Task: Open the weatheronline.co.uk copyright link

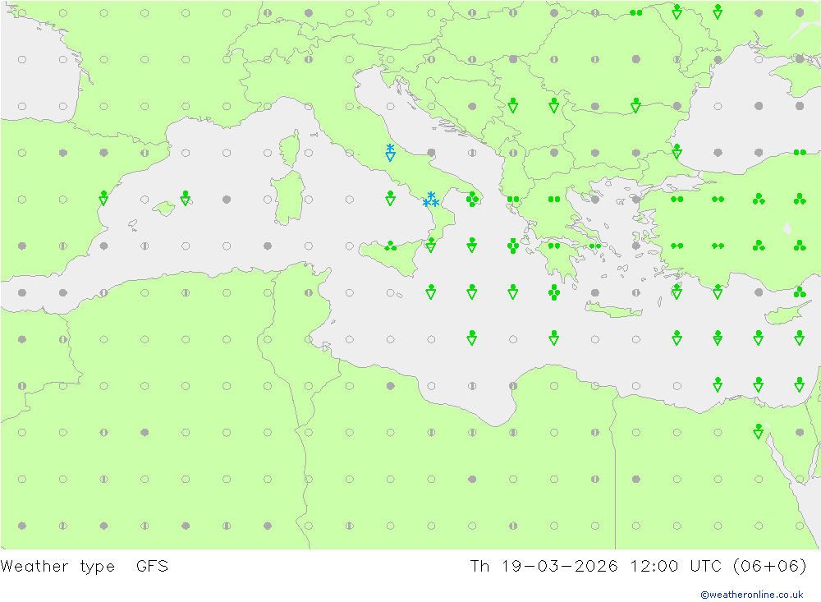Action: 751,595
